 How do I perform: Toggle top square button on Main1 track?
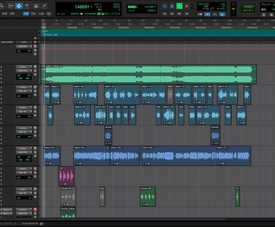pyautogui.click(x=35, y=87)
